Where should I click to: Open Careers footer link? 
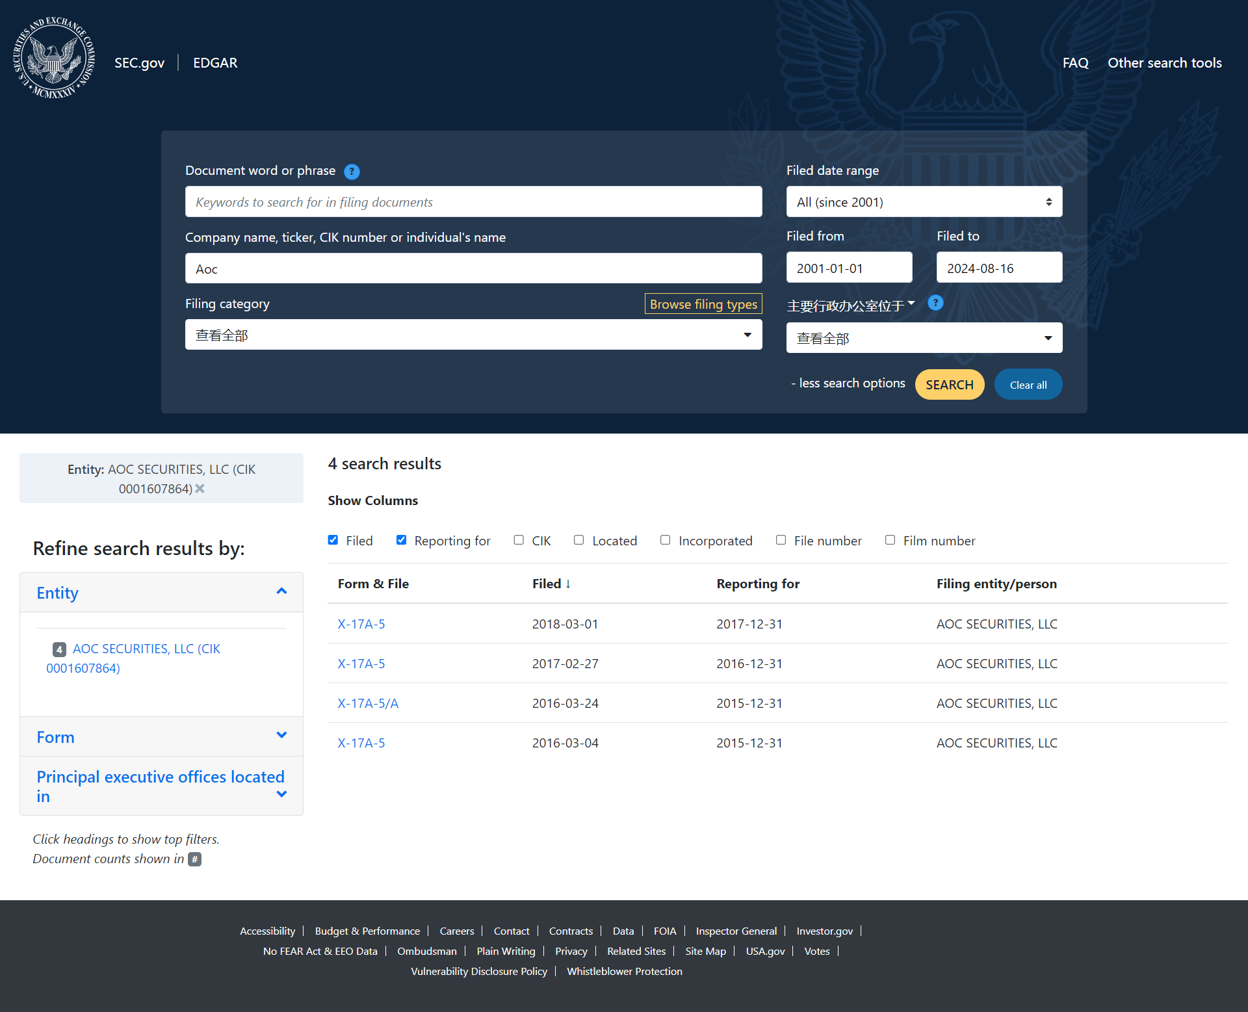[x=457, y=931]
